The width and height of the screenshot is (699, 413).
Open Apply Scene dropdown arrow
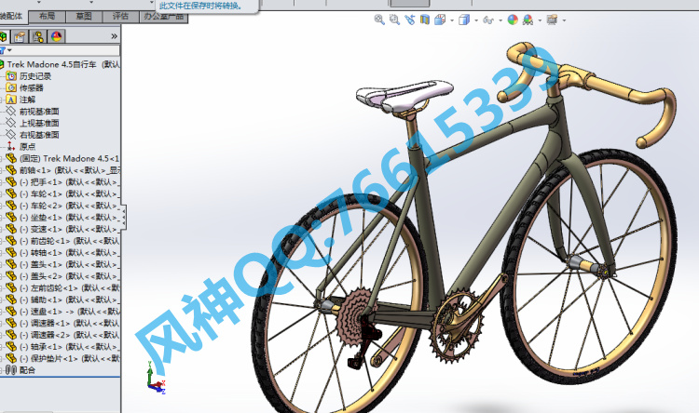click(540, 20)
